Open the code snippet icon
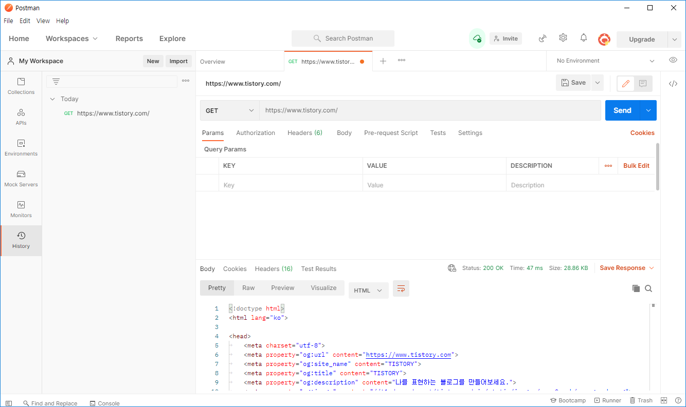The image size is (686, 407). click(673, 84)
